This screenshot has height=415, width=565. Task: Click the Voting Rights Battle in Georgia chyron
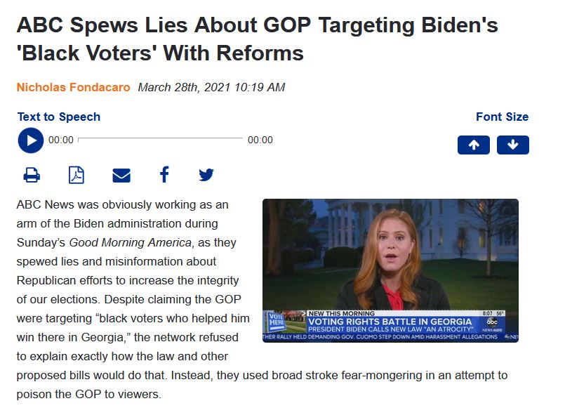point(390,322)
